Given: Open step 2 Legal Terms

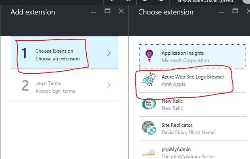Looking at the screenshot, I should [65, 85].
